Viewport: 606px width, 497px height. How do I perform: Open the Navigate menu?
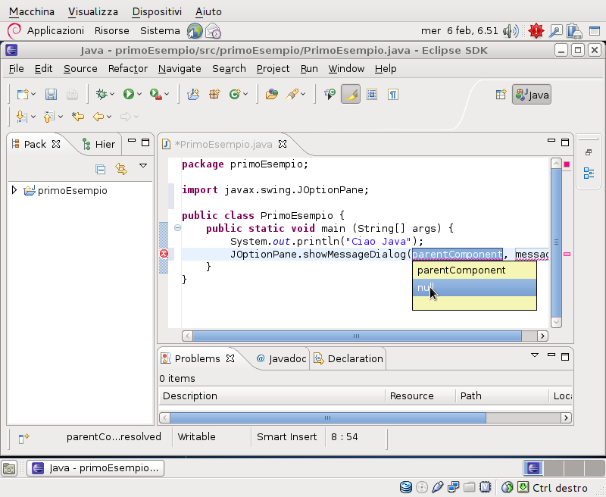(x=180, y=68)
